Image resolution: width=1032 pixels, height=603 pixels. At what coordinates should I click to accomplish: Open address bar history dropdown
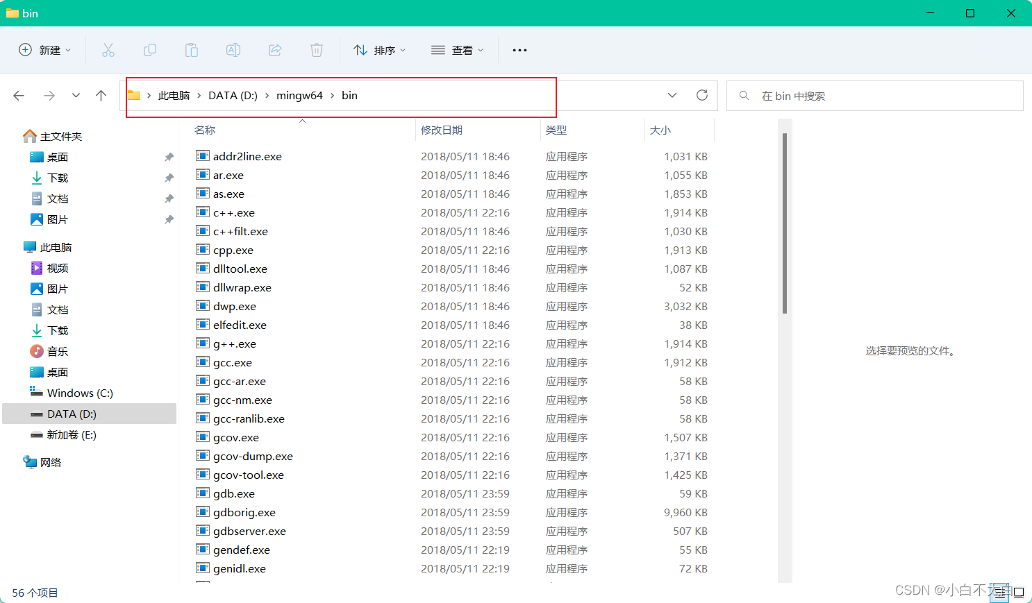point(672,95)
